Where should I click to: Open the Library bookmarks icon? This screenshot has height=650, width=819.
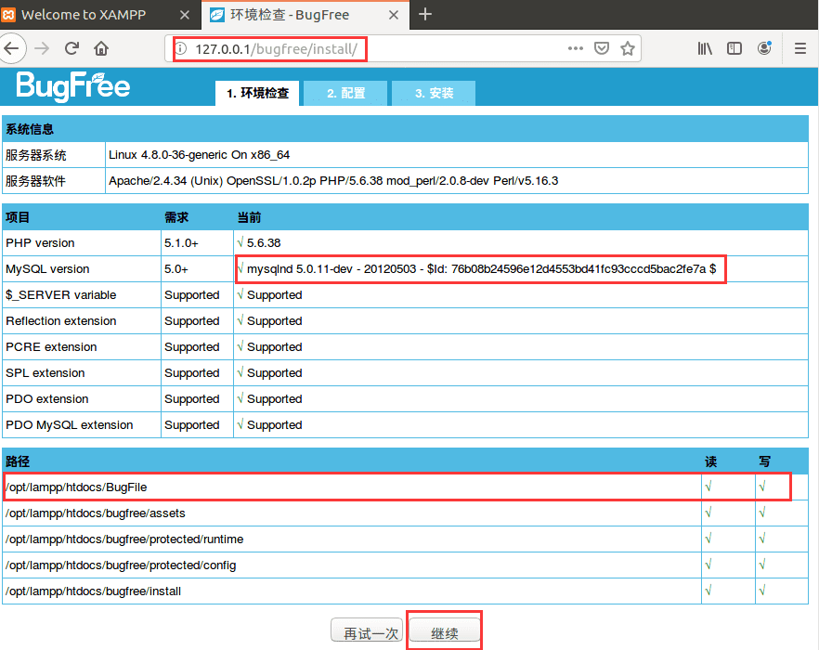[x=705, y=48]
